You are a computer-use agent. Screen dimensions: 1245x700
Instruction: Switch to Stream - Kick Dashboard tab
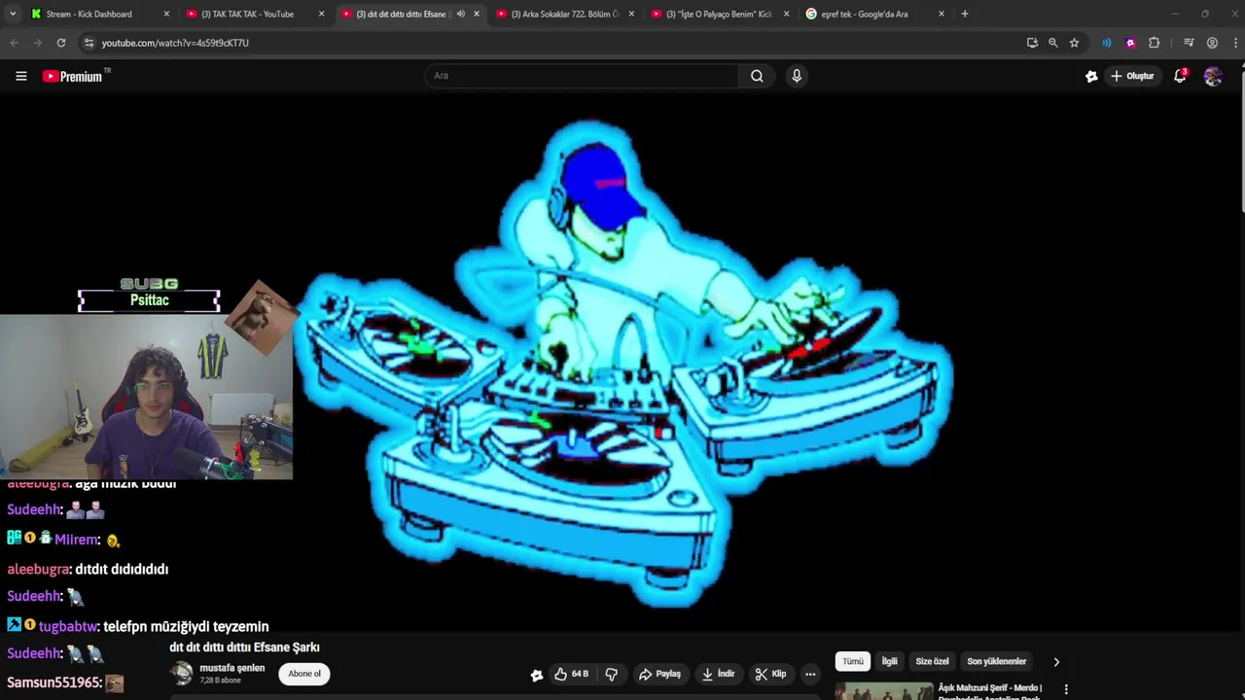100,14
